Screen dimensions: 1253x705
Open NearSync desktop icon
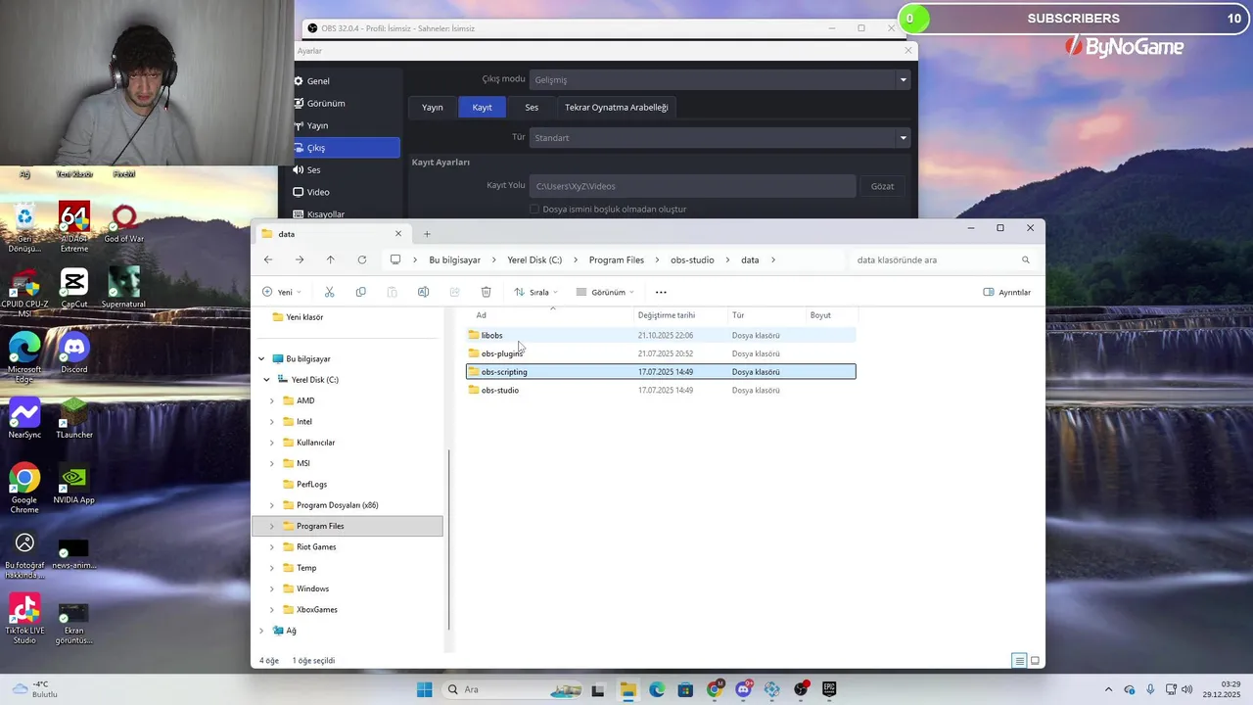point(24,419)
